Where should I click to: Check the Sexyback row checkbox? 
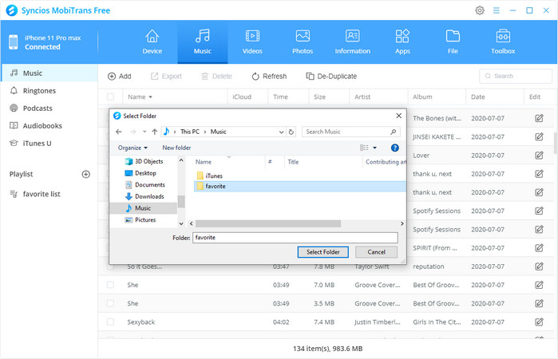pyautogui.click(x=110, y=322)
